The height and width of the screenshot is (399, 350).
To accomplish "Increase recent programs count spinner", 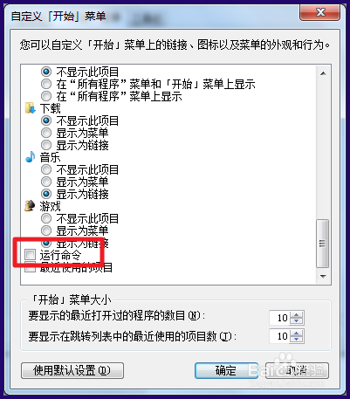I will tap(297, 314).
